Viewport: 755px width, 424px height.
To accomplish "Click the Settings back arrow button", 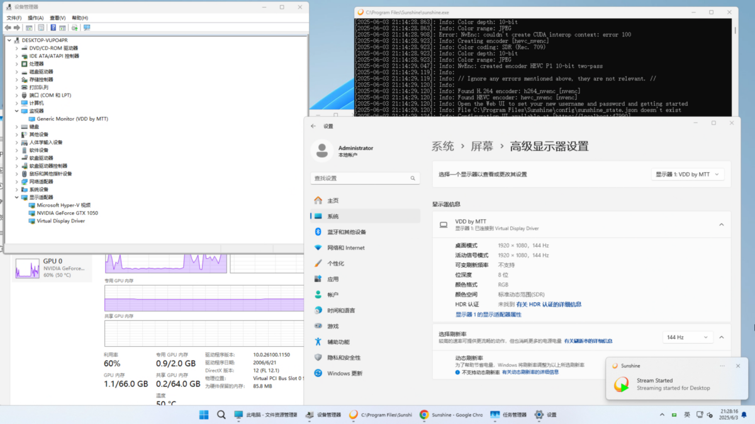I will coord(313,126).
